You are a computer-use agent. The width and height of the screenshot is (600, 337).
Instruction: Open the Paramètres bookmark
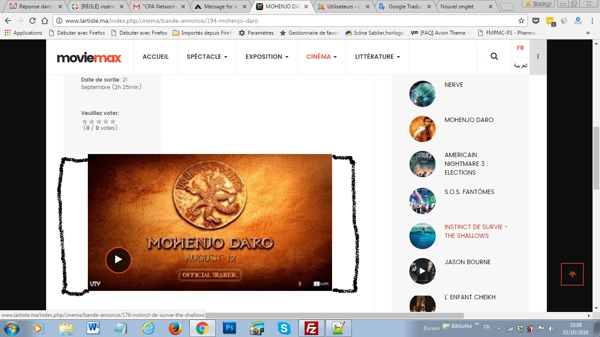(256, 33)
